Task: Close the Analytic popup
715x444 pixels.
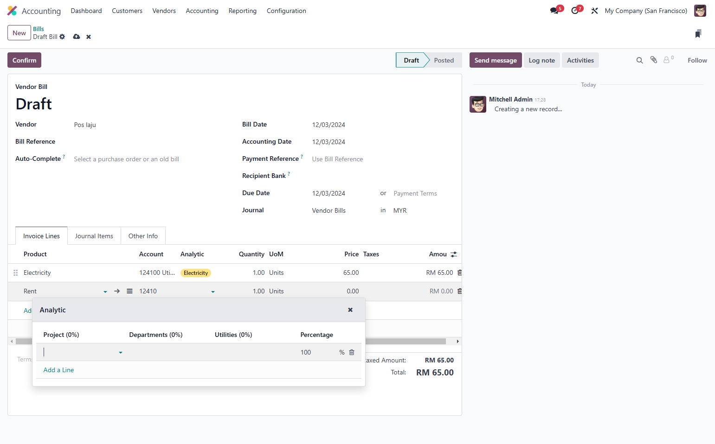Action: (x=350, y=310)
